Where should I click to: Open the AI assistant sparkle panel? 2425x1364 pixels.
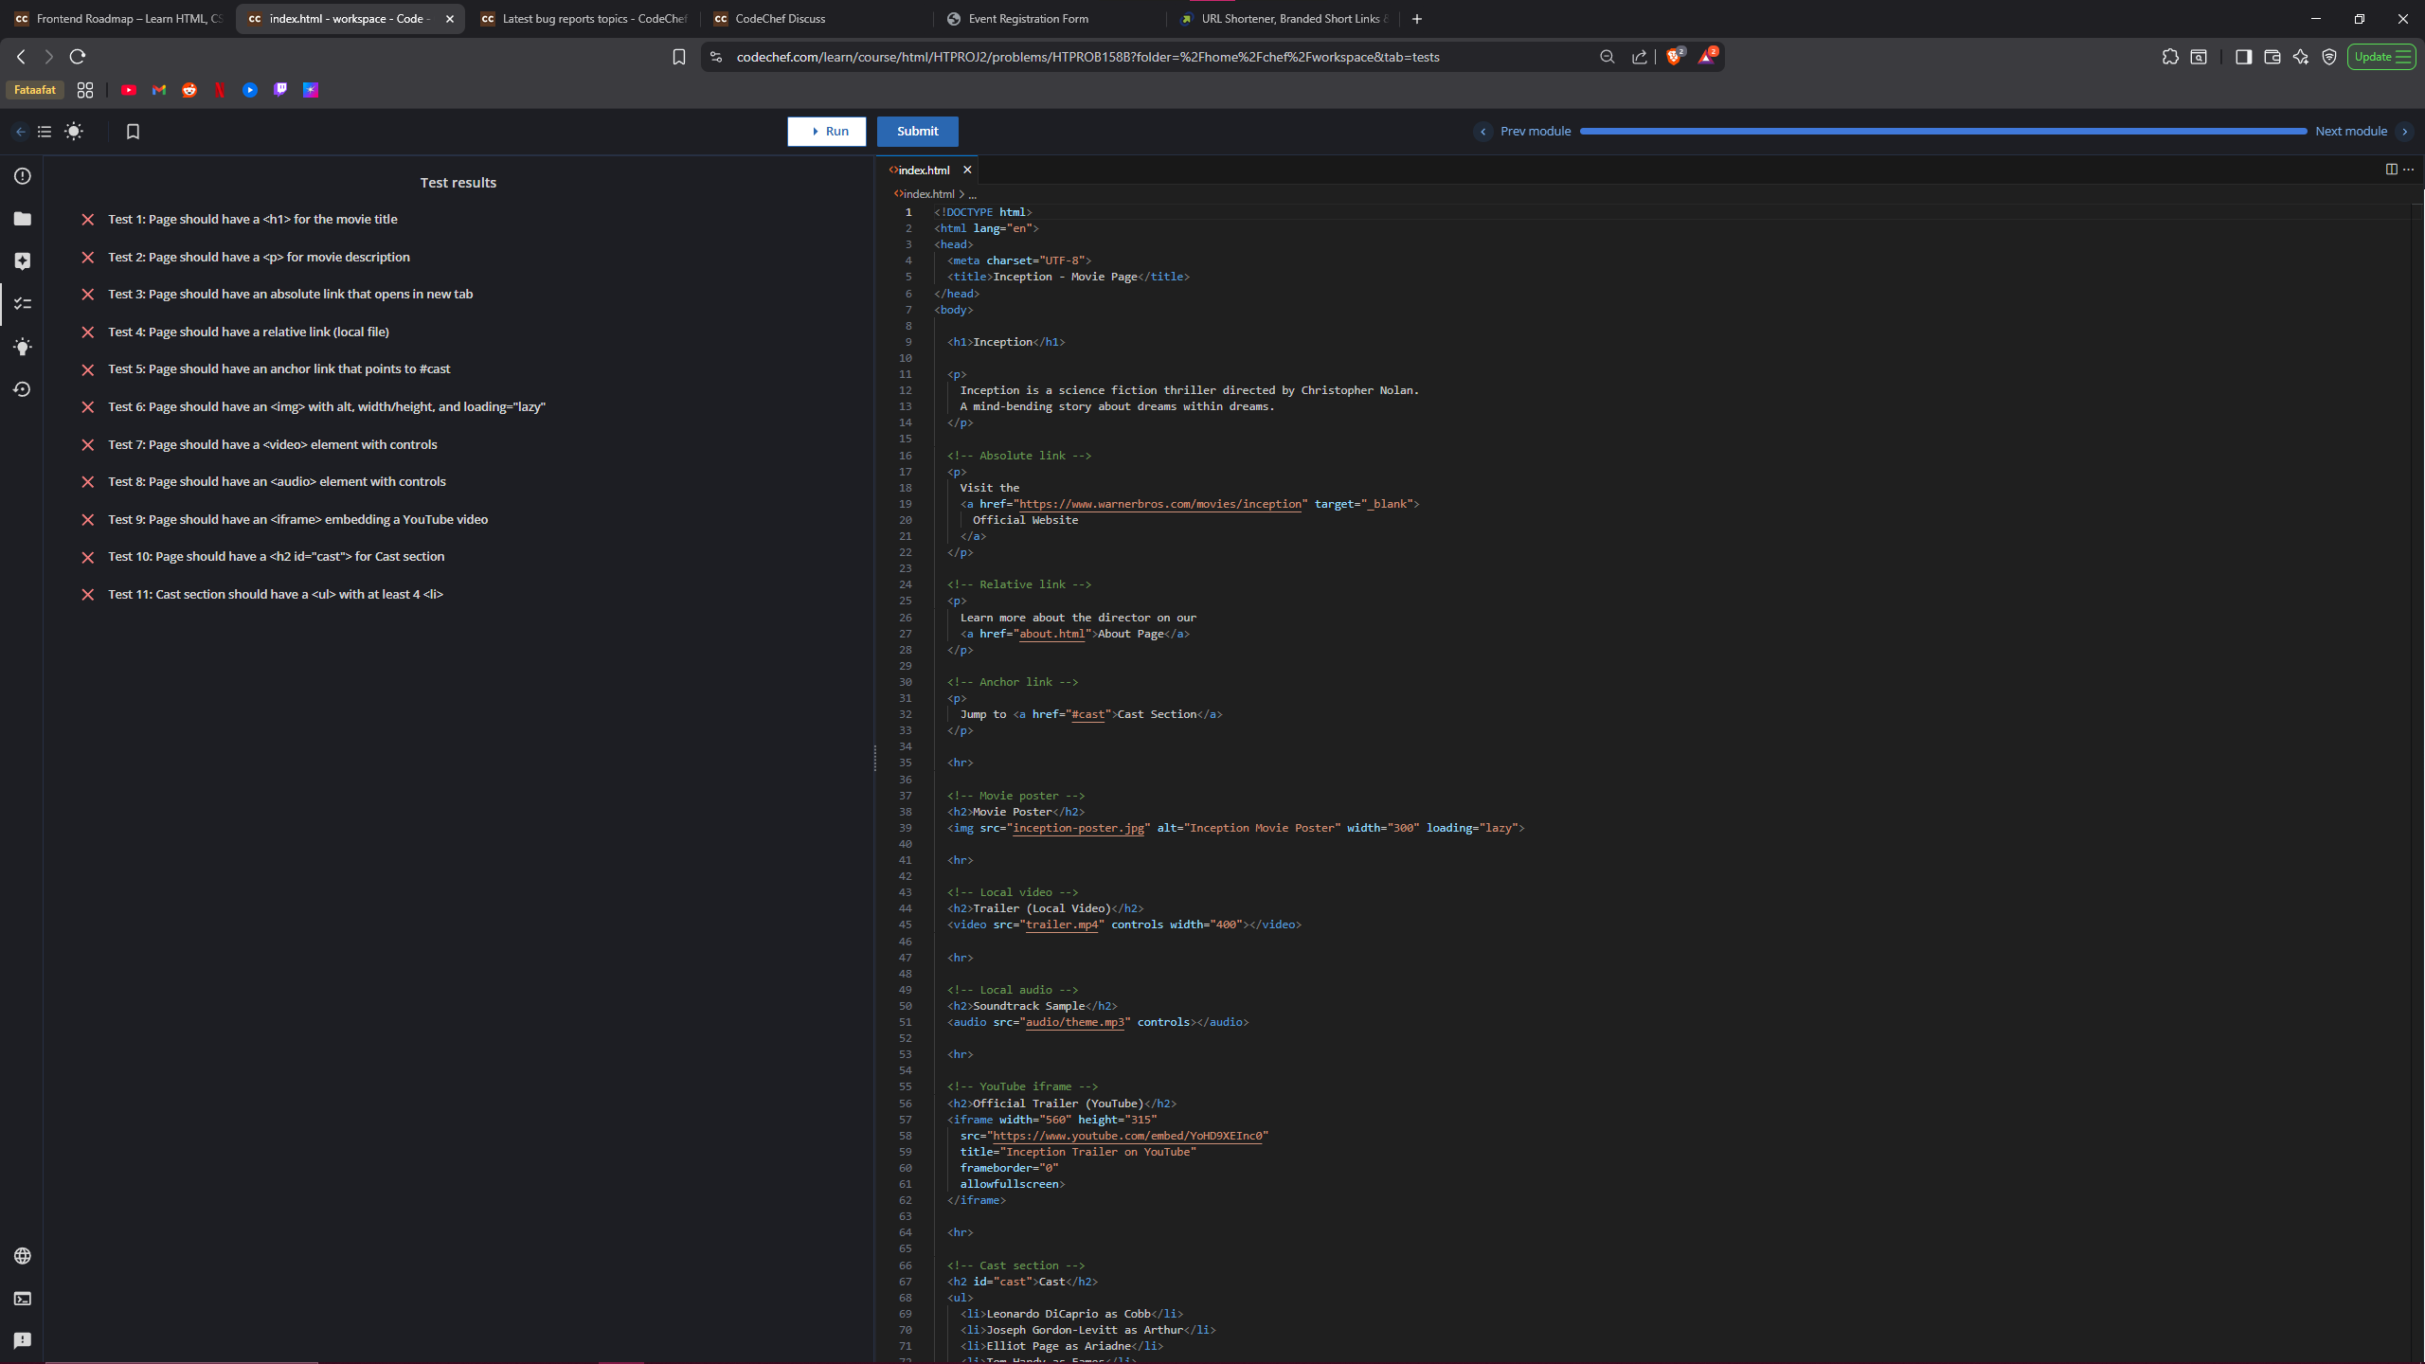[23, 261]
